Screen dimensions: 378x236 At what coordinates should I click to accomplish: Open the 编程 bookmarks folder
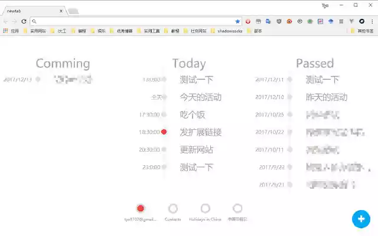(79, 31)
